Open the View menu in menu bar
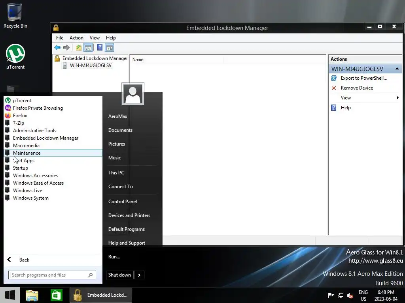405x303 pixels. point(95,37)
